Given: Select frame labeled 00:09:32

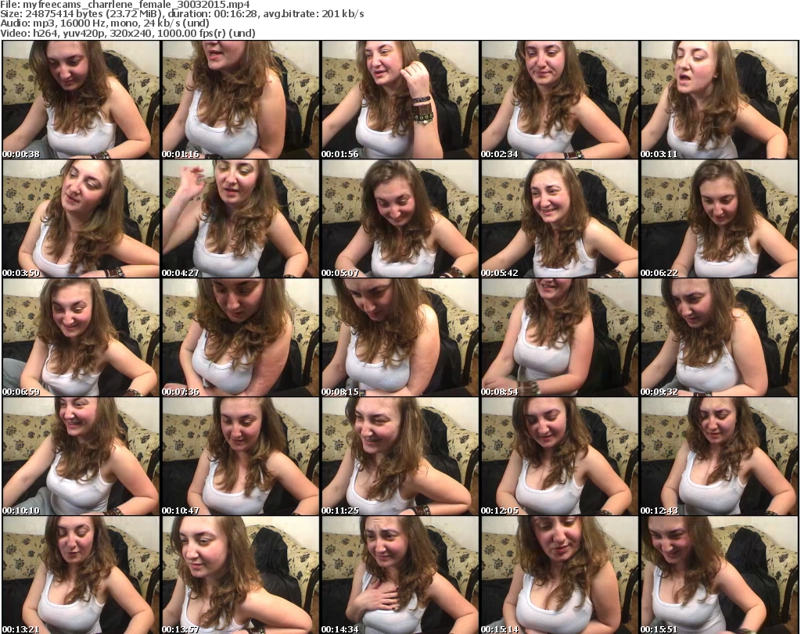Looking at the screenshot, I should [x=720, y=338].
